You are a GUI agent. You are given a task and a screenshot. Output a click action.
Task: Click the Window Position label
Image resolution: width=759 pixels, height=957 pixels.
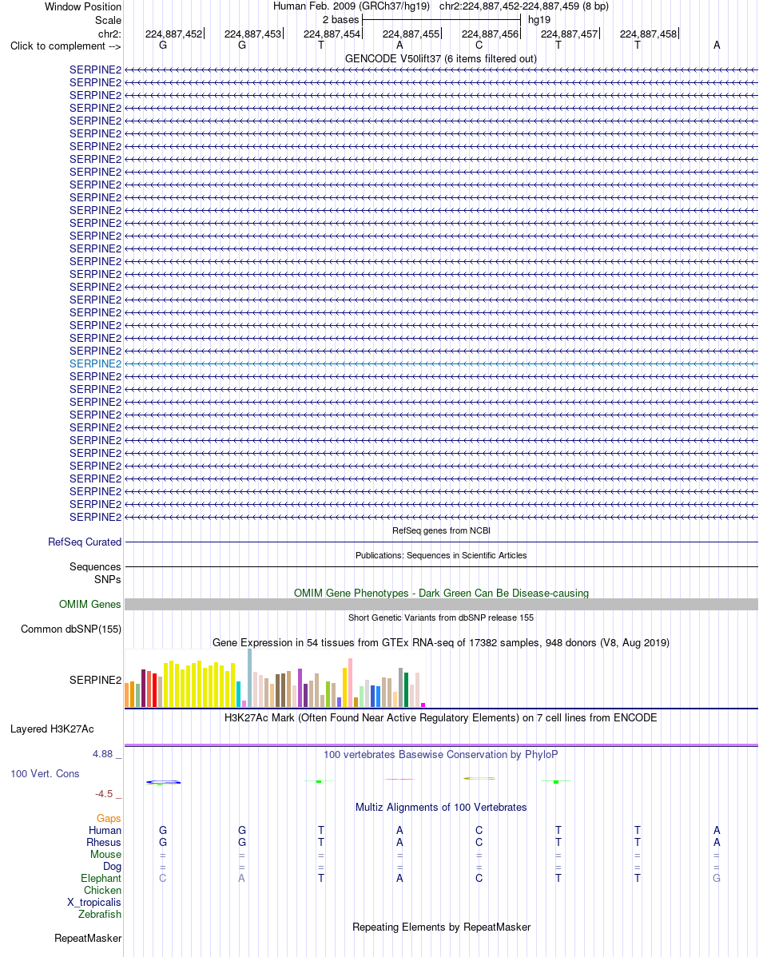[x=83, y=7]
